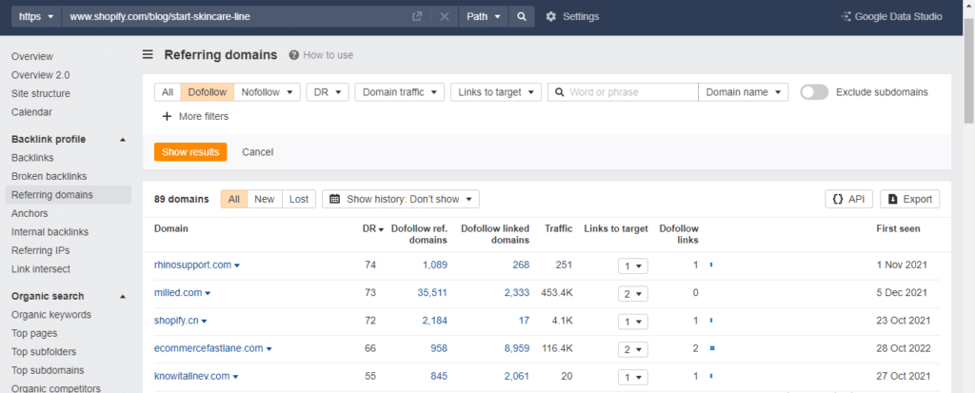Open Broken backlinks in sidebar
Screen dimensions: 975x393
(50, 177)
